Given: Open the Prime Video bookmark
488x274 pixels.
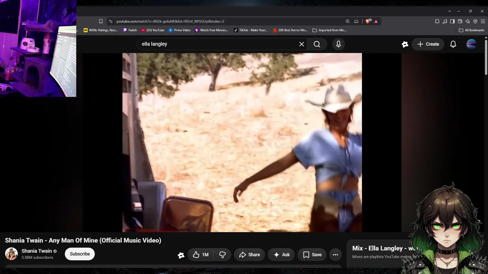Looking at the screenshot, I should 180,30.
